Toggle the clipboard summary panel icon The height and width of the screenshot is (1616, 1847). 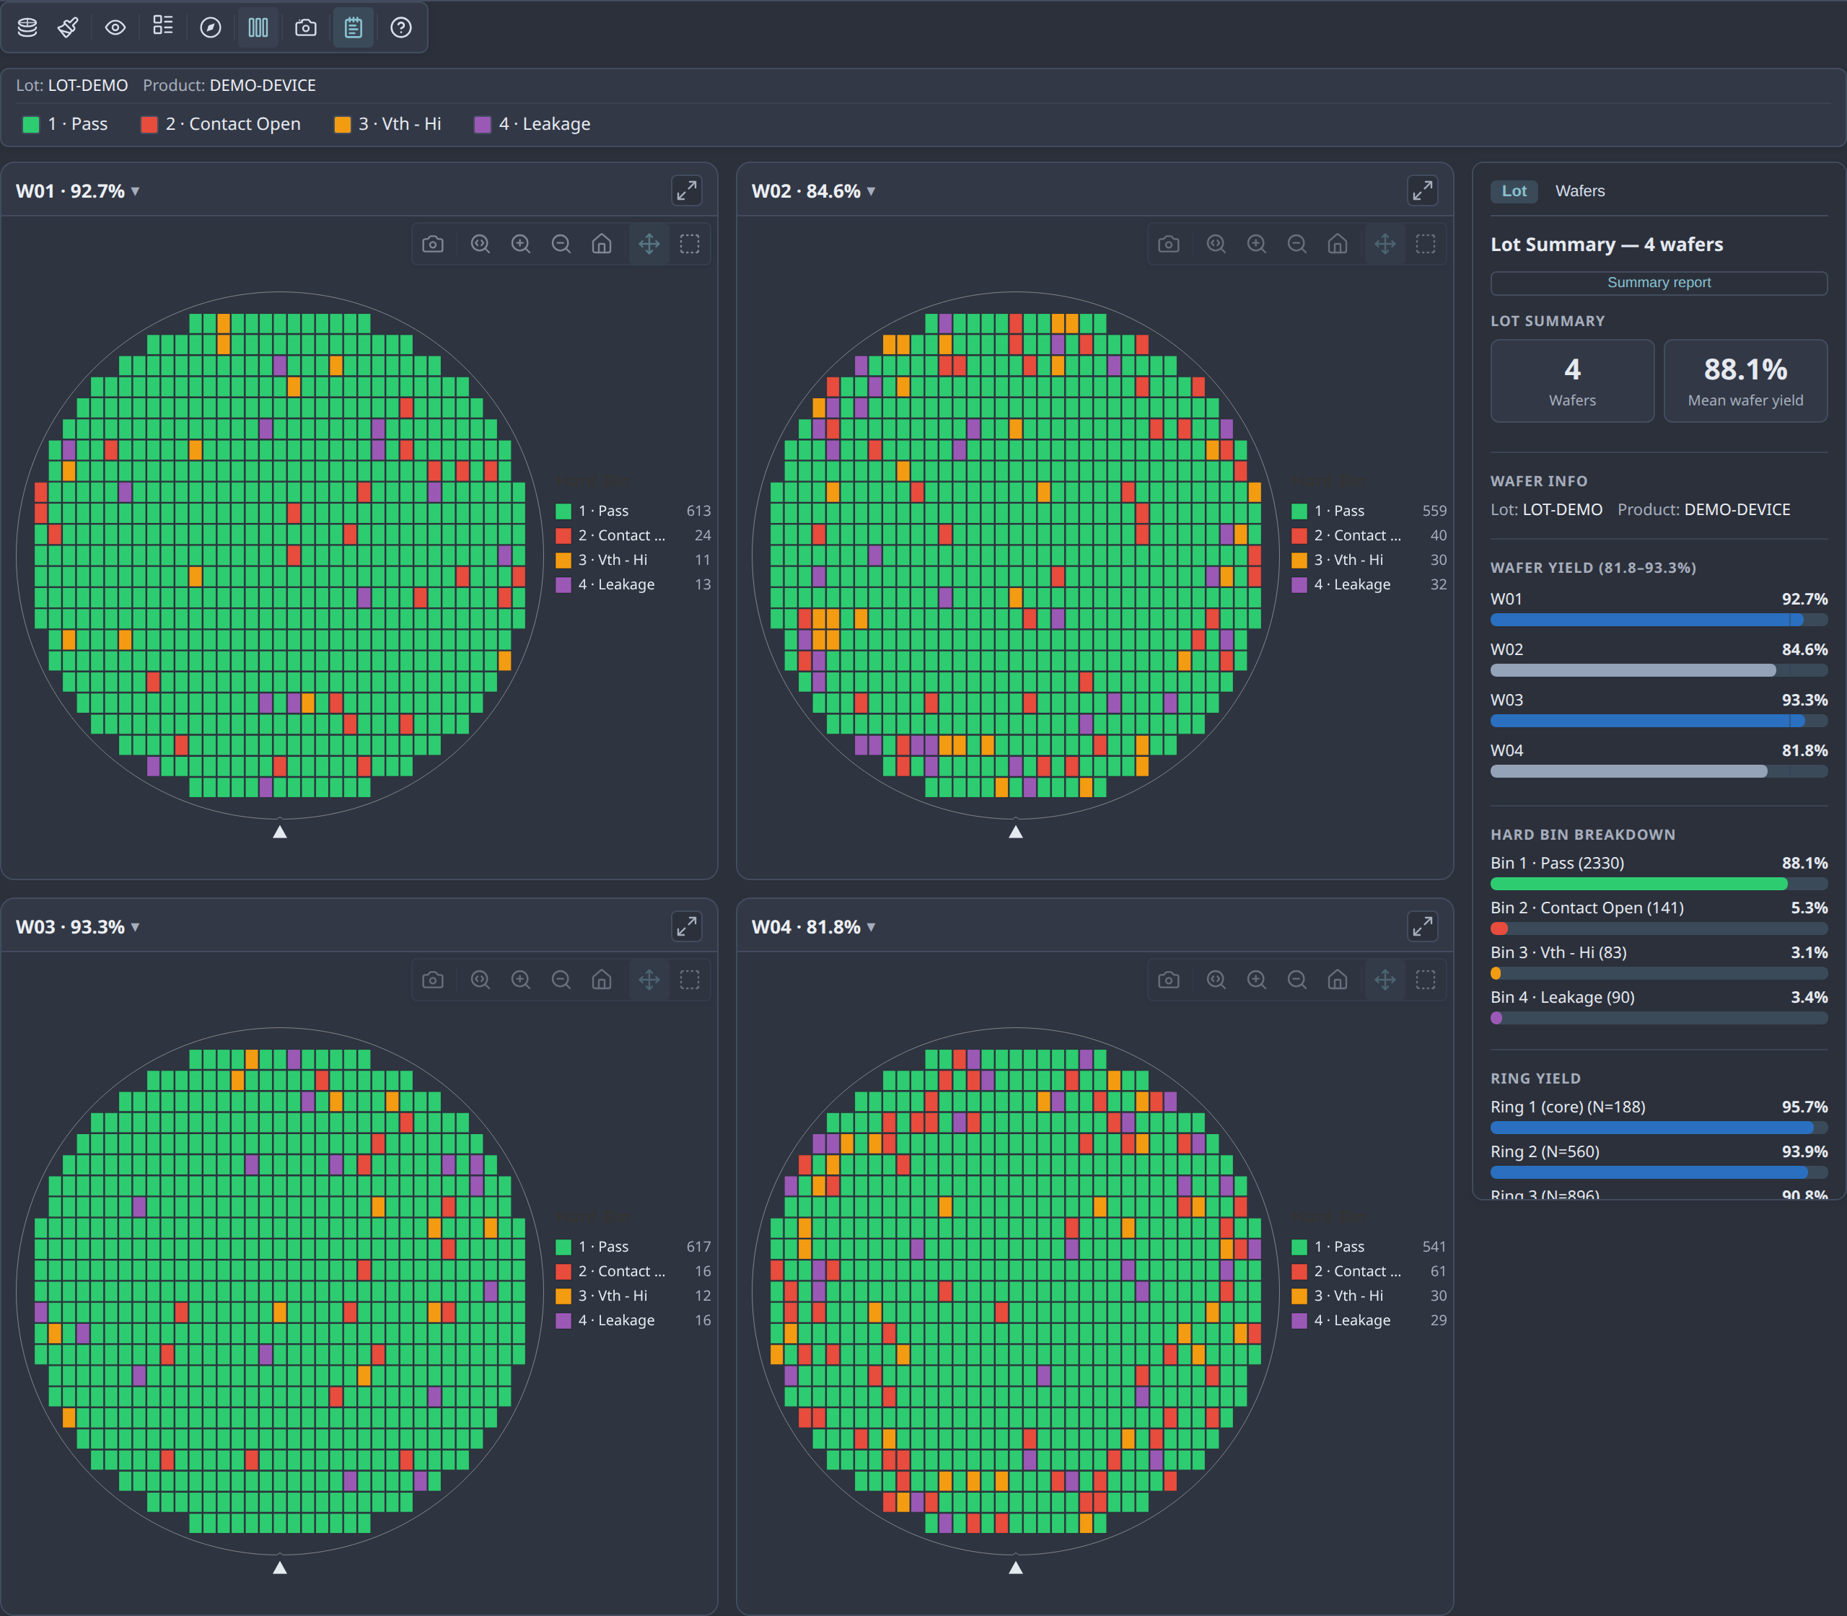[354, 27]
